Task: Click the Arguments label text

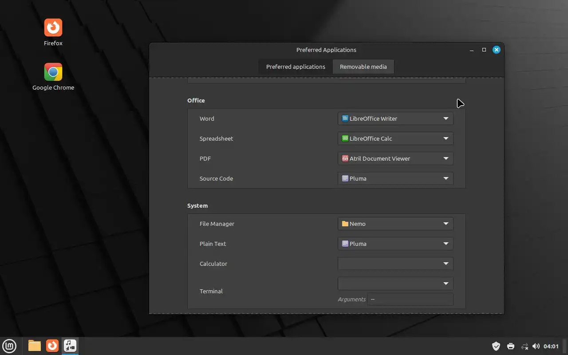Action: pos(351,299)
